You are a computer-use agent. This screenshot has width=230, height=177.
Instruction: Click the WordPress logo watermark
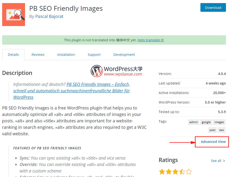pos(96,71)
